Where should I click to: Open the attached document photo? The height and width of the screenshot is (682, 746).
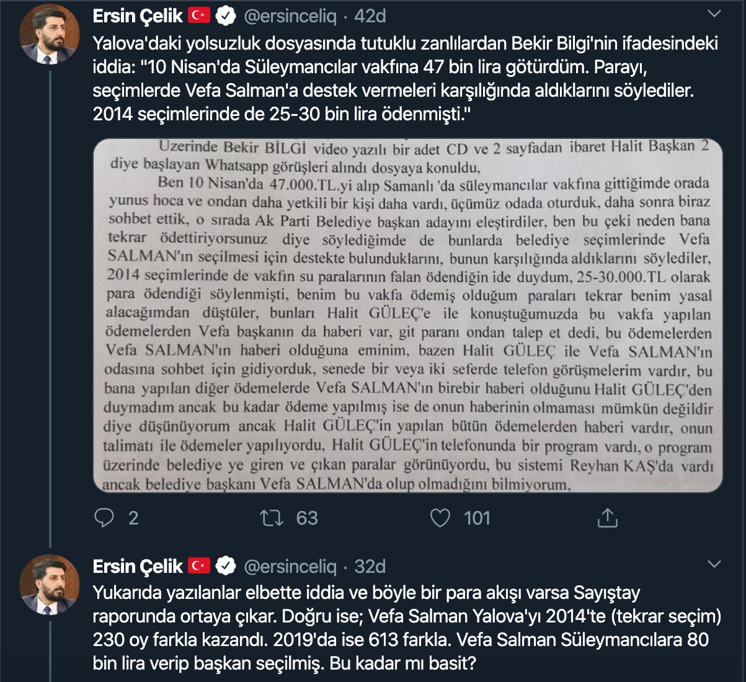tap(408, 316)
